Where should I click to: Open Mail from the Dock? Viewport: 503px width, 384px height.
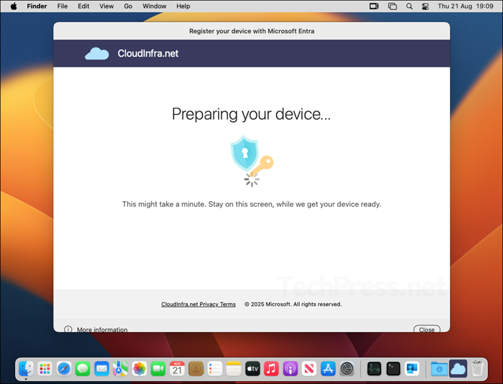click(102, 369)
